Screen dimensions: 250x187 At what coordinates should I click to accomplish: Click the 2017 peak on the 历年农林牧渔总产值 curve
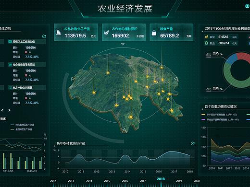(172, 152)
